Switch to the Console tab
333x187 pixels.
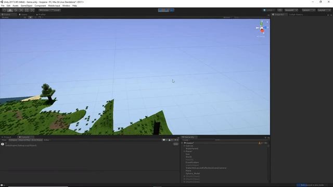(25, 137)
